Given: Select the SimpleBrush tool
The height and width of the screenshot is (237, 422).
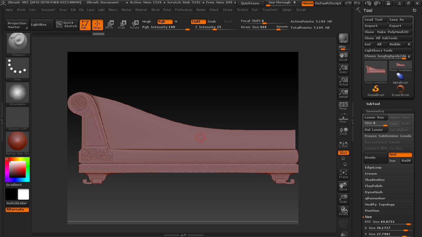Looking at the screenshot, I should pos(376,91).
